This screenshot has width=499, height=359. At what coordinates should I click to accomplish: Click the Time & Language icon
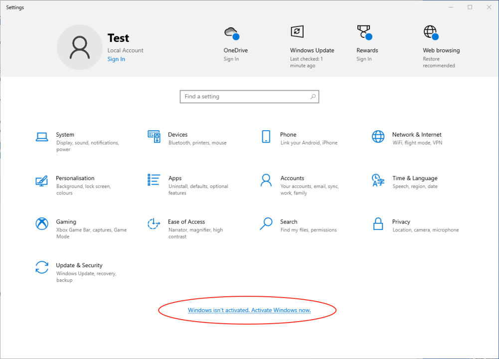click(x=378, y=180)
